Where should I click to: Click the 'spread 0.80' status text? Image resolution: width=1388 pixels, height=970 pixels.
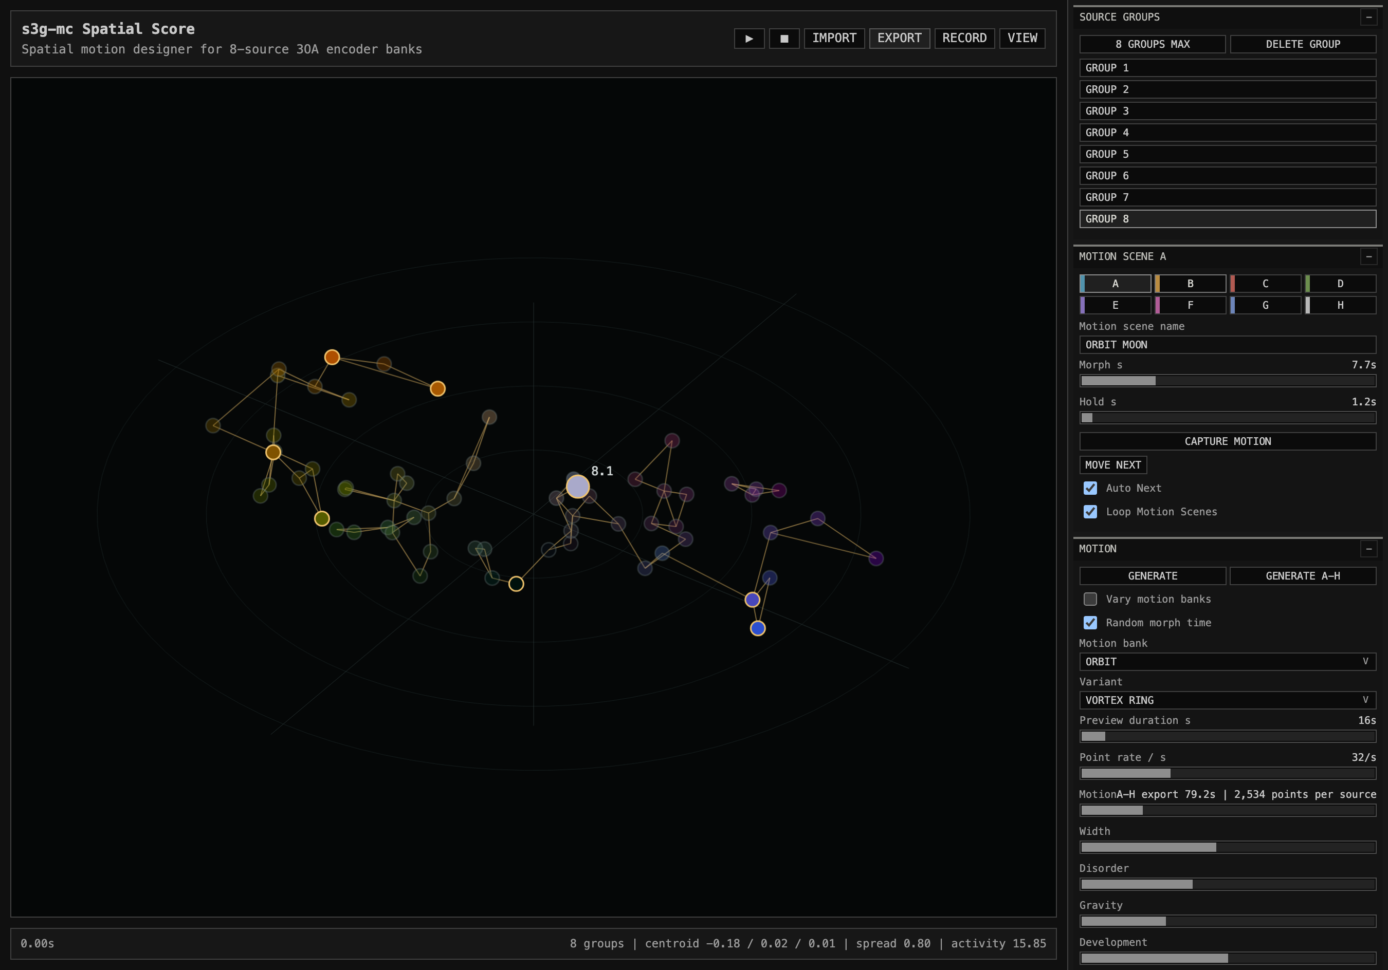(893, 943)
